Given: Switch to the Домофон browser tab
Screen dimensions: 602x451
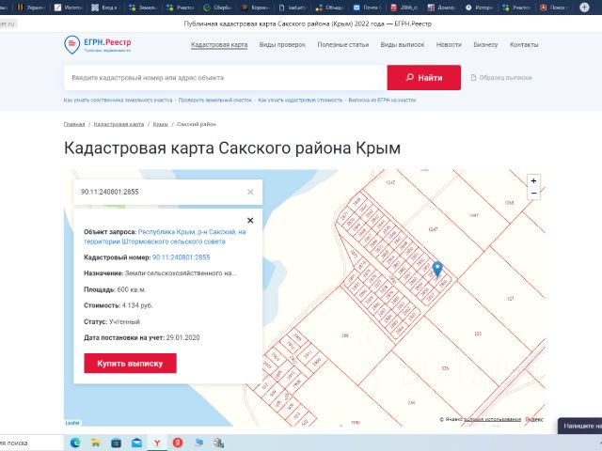Looking at the screenshot, I should tap(441, 8).
